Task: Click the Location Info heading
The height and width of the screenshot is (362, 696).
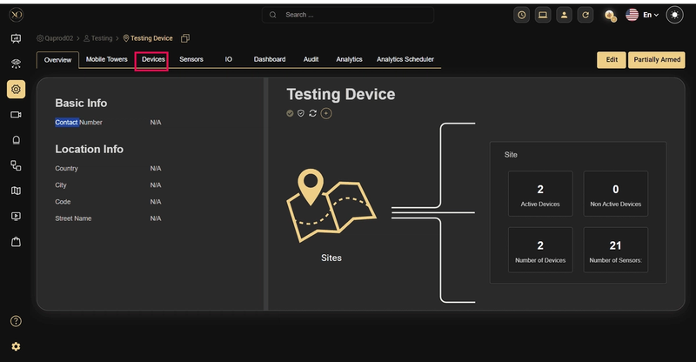Action: coord(90,150)
